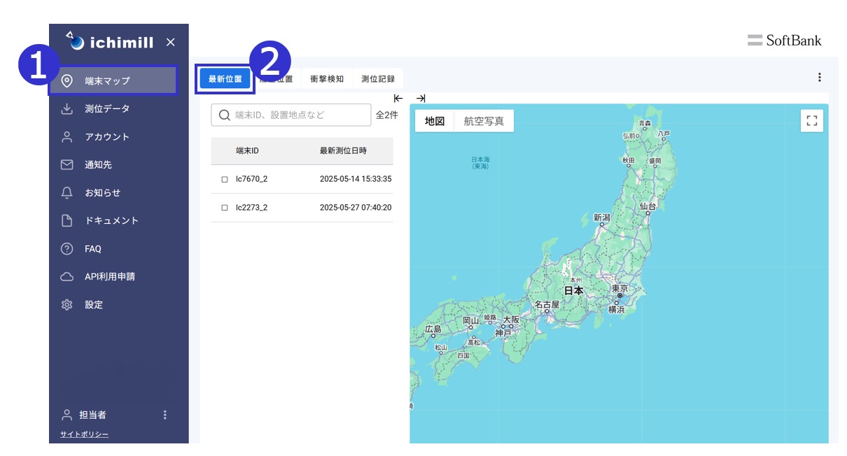Open the three-dot menu beside 担当者
Image resolution: width=847 pixels, height=456 pixels.
[x=165, y=415]
